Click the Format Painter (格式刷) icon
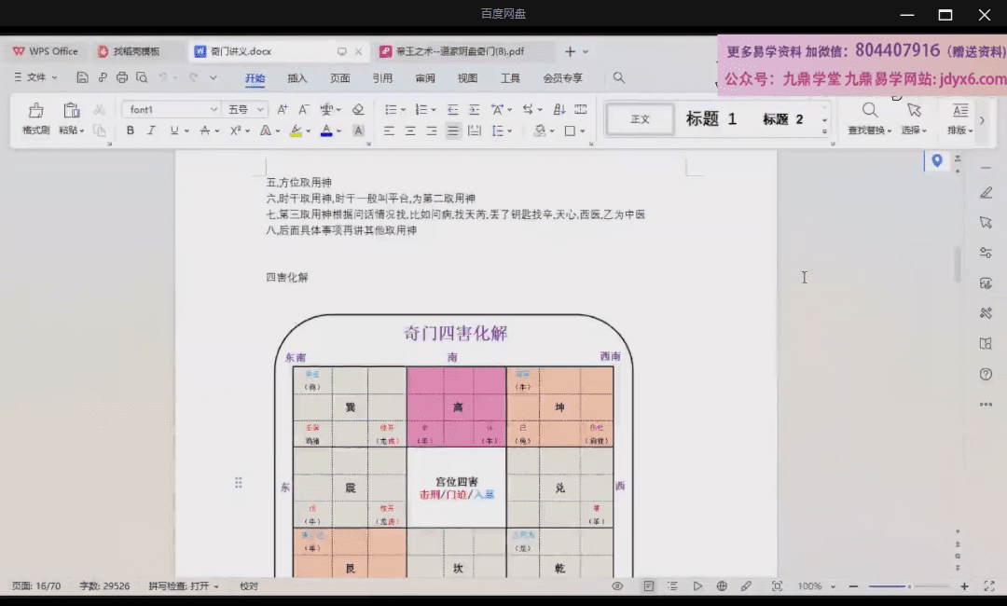The image size is (1007, 606). (x=35, y=117)
